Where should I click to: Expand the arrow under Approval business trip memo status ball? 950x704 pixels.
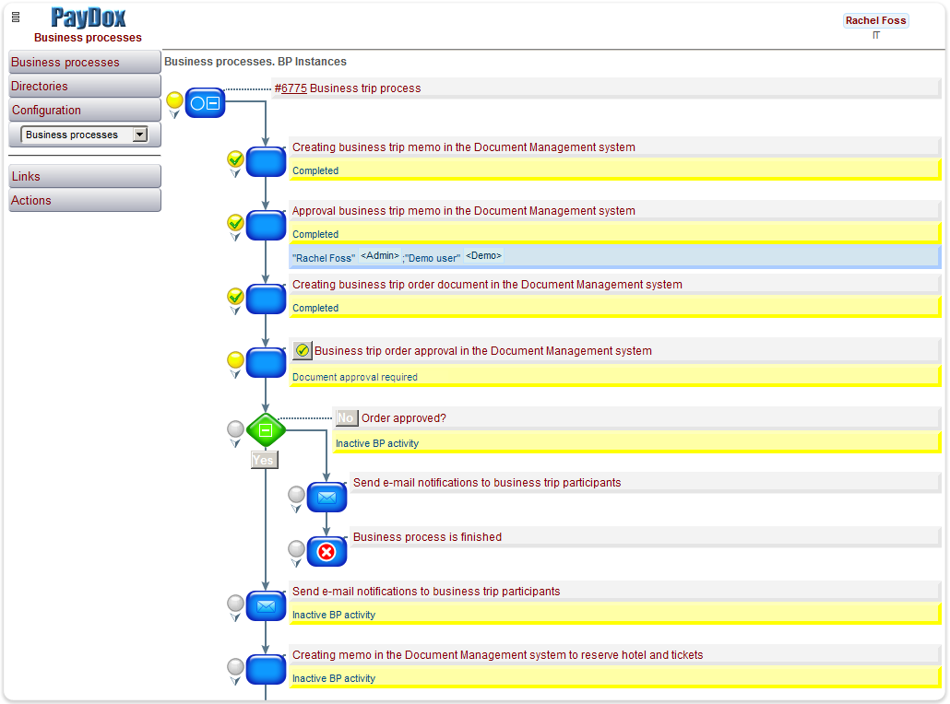point(235,237)
